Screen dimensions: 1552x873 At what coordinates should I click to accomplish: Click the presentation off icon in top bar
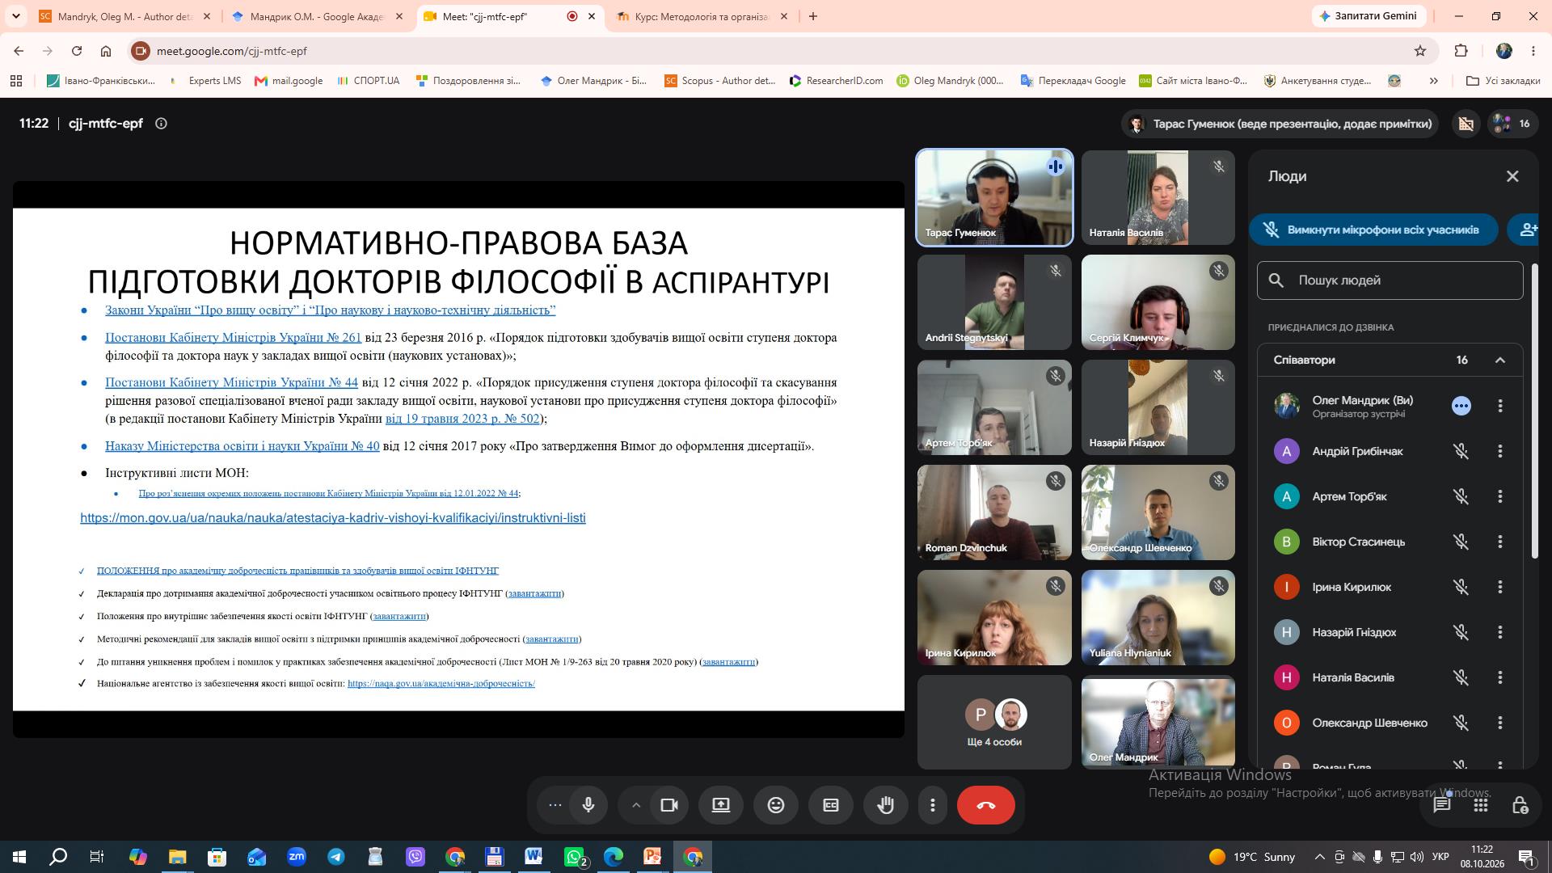[x=1466, y=124]
